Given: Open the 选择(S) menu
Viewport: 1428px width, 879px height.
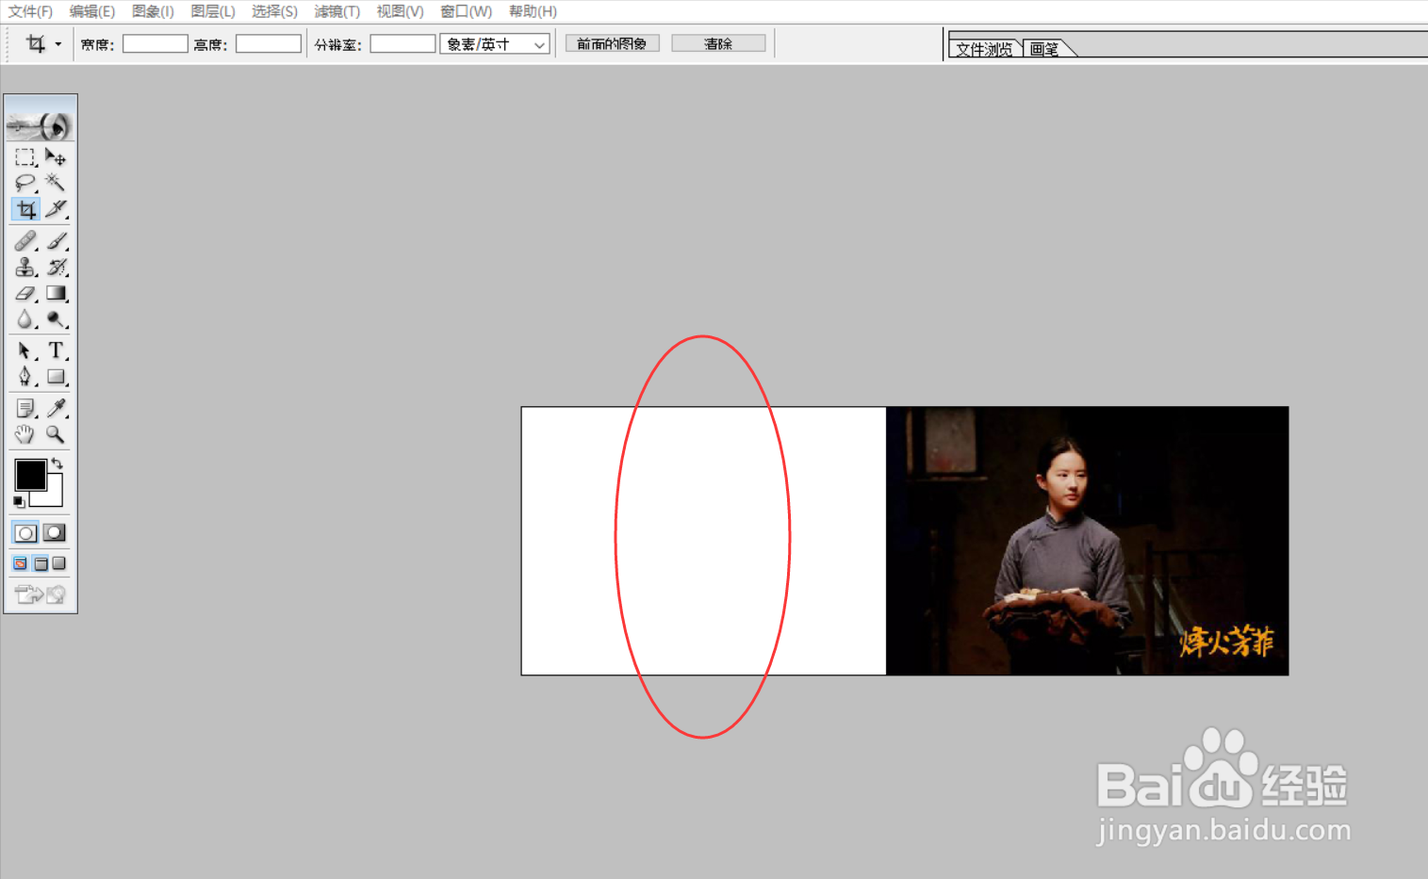Looking at the screenshot, I should tap(274, 11).
